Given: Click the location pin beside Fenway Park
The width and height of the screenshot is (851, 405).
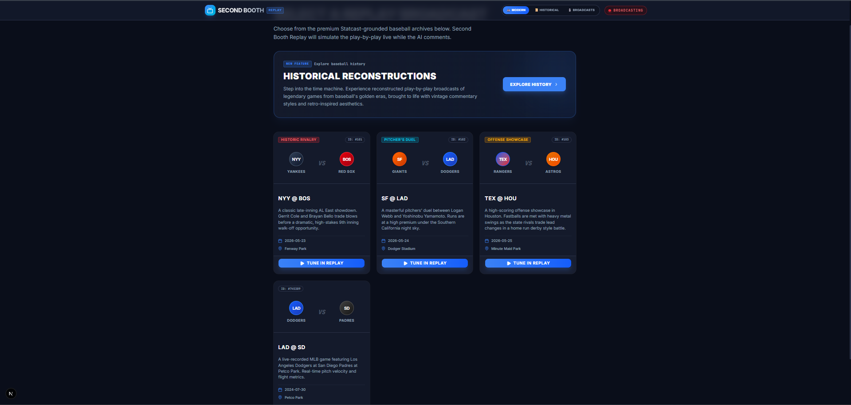Looking at the screenshot, I should (280, 249).
